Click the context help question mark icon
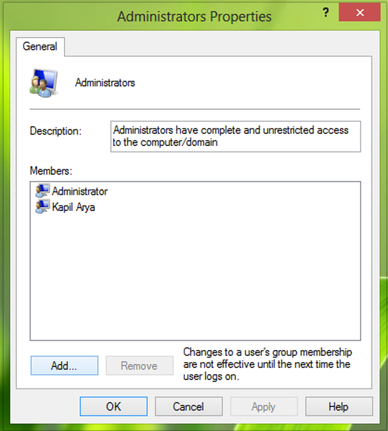388x431 pixels. coord(325,13)
